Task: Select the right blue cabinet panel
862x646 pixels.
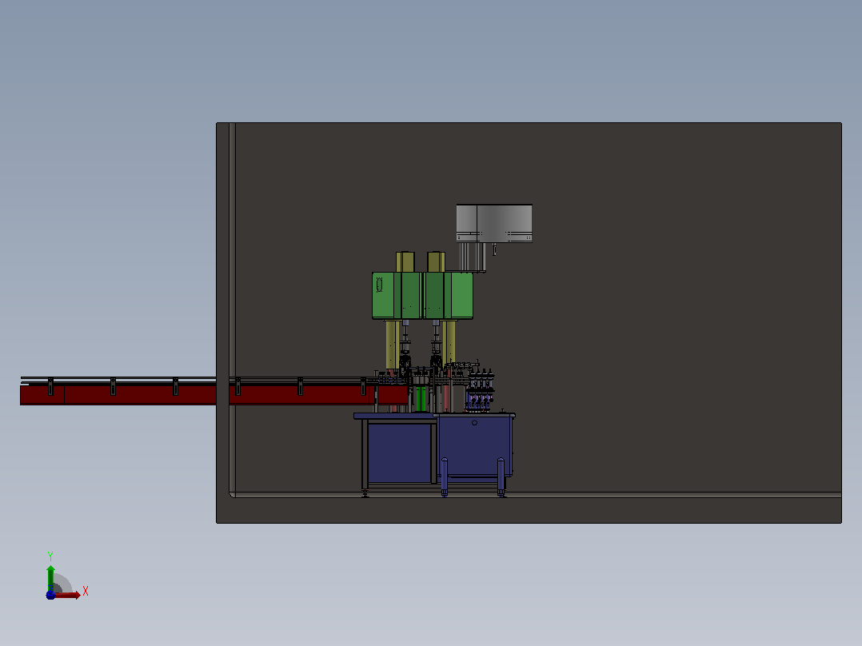Action: pos(475,445)
